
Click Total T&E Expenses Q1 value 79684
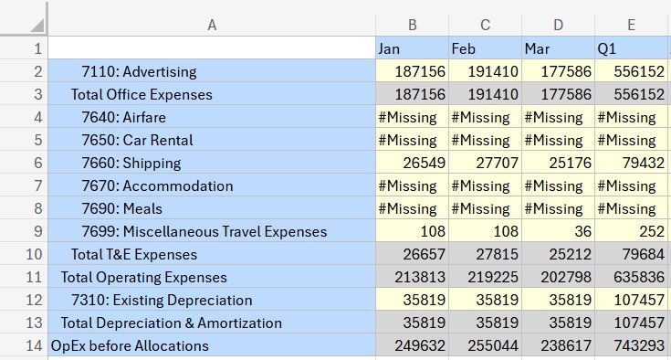click(631, 254)
